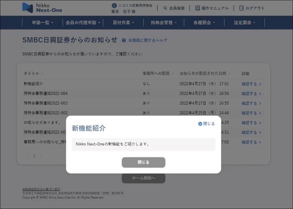The height and width of the screenshot is (209, 293).
Task: Select page 1 in the pagination
Action: tap(34, 155)
